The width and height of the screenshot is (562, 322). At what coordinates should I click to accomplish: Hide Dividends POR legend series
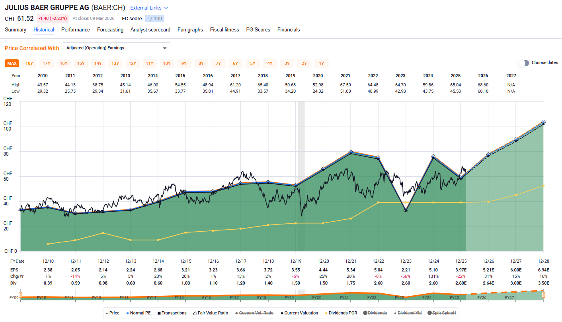pyautogui.click(x=341, y=313)
